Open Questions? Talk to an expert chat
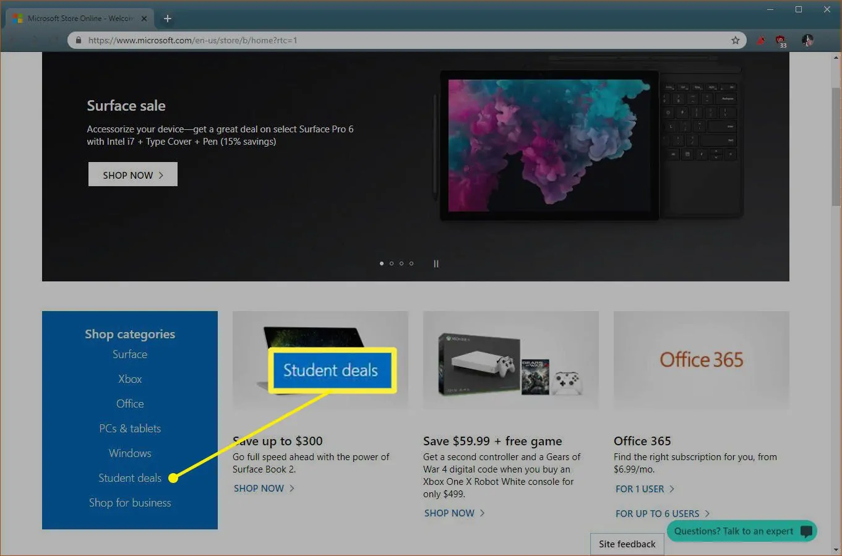This screenshot has height=556, width=842. (x=742, y=531)
